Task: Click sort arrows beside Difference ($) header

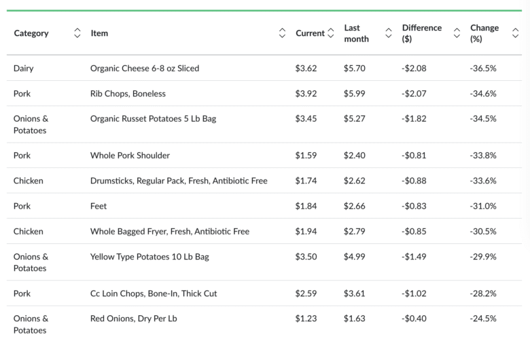Action: tap(457, 33)
